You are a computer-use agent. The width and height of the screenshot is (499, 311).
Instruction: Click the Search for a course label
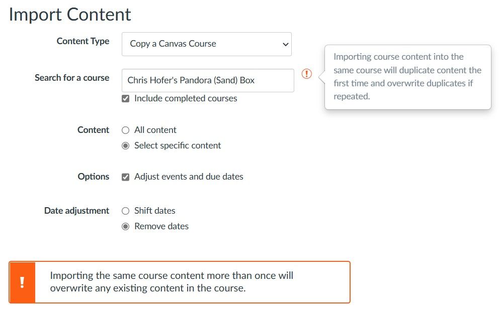click(x=72, y=78)
